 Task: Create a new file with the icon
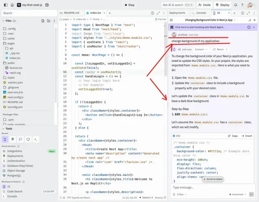click(43, 21)
